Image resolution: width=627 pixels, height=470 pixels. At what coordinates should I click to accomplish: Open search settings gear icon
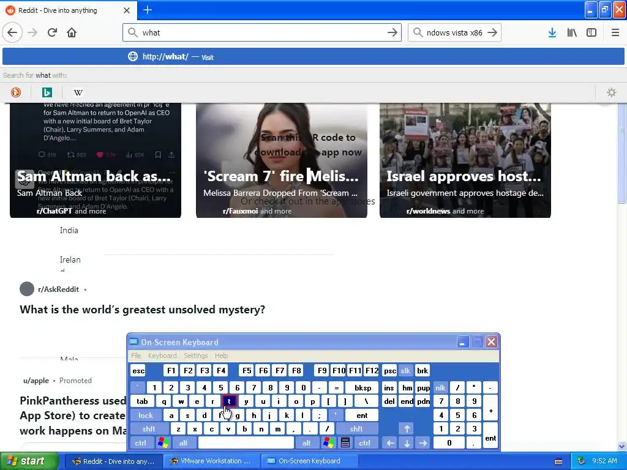(x=612, y=92)
